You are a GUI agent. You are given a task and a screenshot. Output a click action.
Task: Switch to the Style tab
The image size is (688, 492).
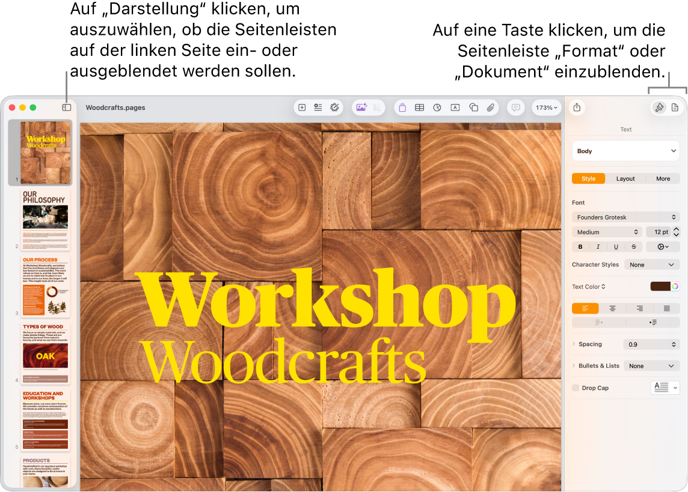pos(588,179)
